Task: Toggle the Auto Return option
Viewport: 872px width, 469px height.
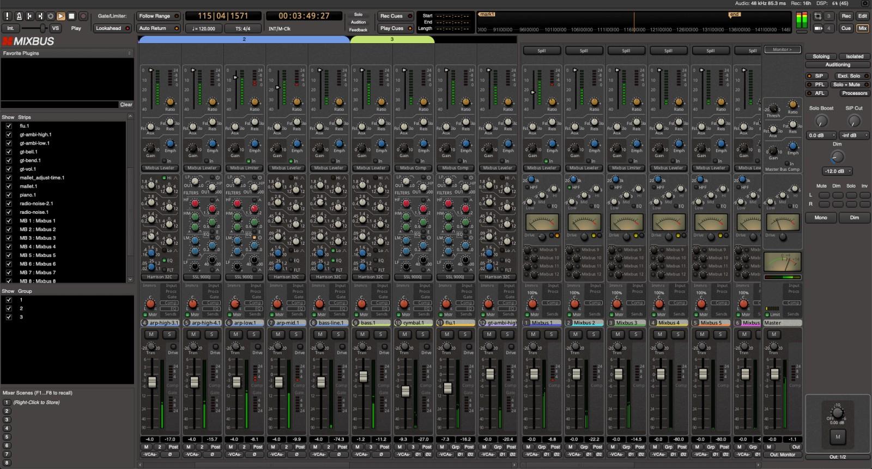Action: pyautogui.click(x=159, y=28)
